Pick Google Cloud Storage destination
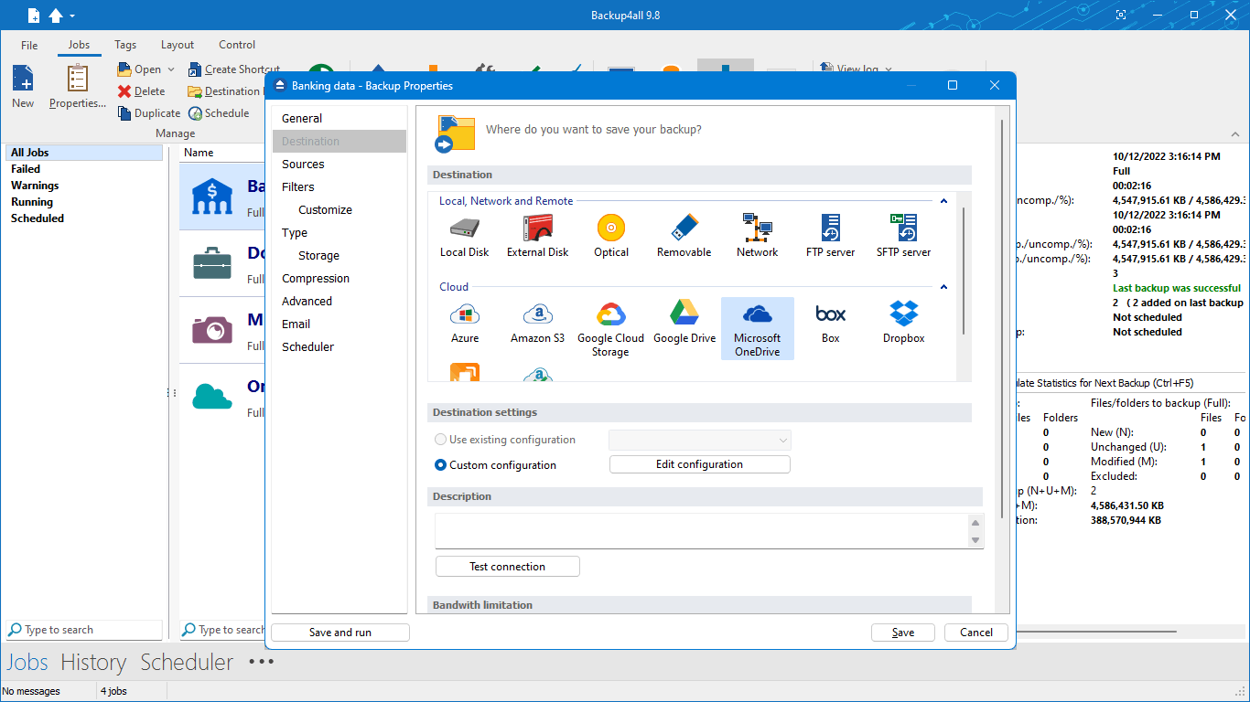Screen dimensions: 1250x702 611,329
